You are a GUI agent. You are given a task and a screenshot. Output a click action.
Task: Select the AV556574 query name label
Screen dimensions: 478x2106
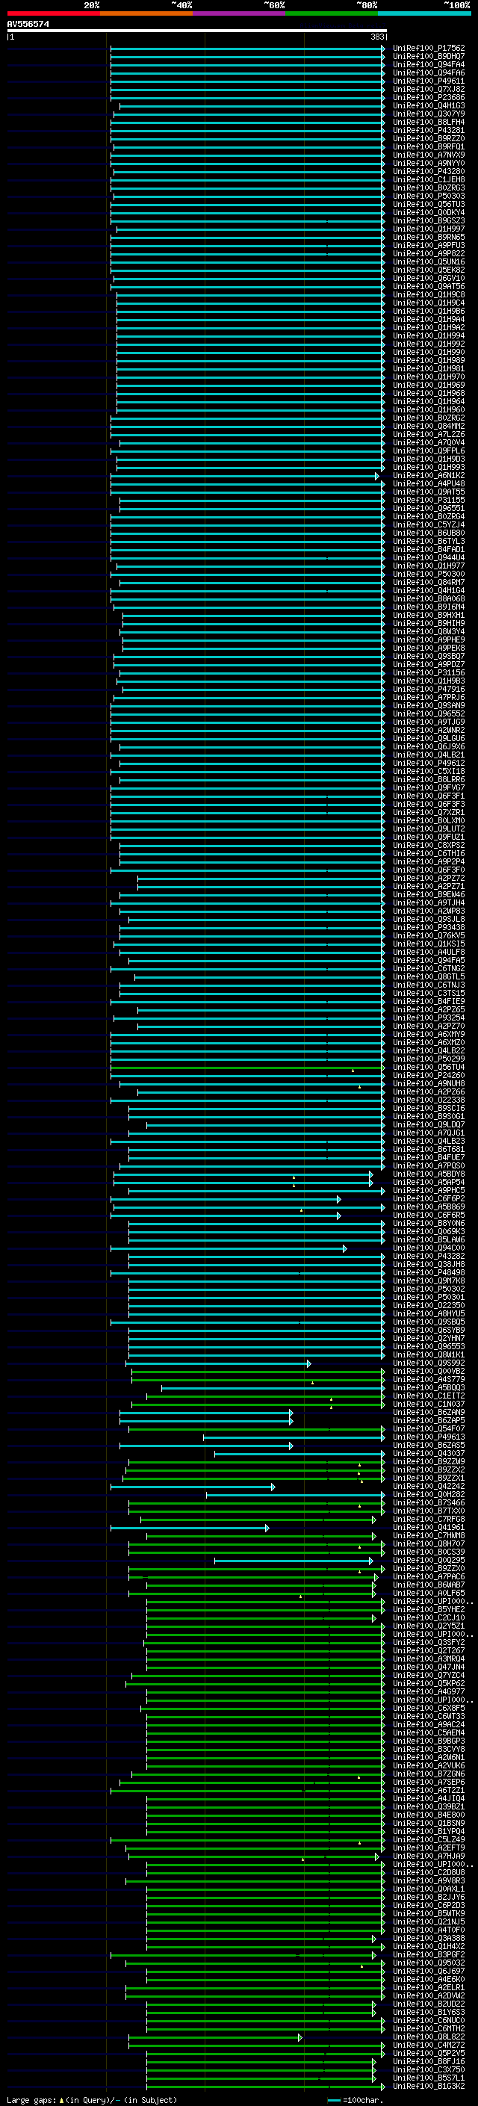[28, 24]
